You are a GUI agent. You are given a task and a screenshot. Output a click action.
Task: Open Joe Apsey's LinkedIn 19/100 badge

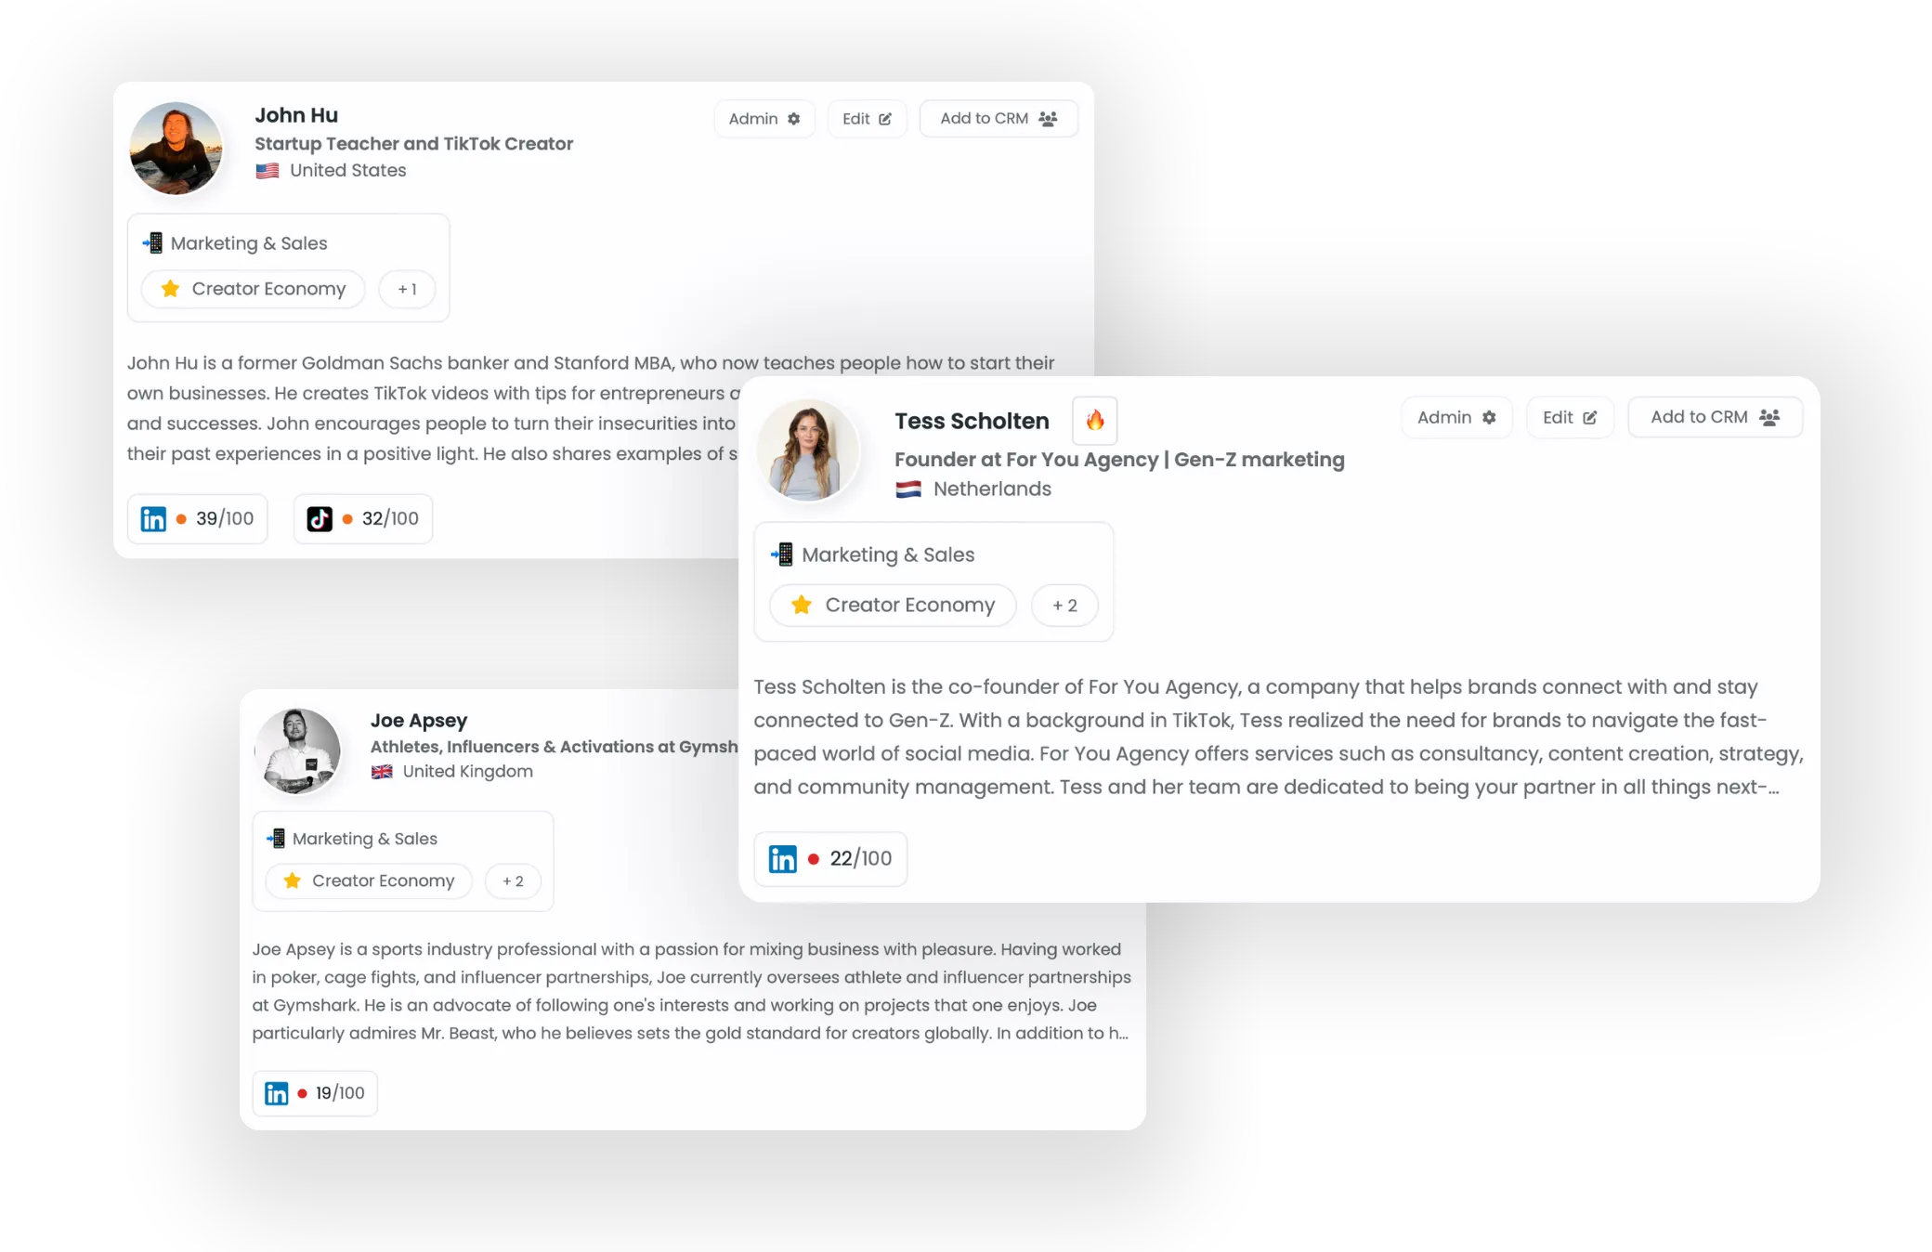pos(315,1092)
